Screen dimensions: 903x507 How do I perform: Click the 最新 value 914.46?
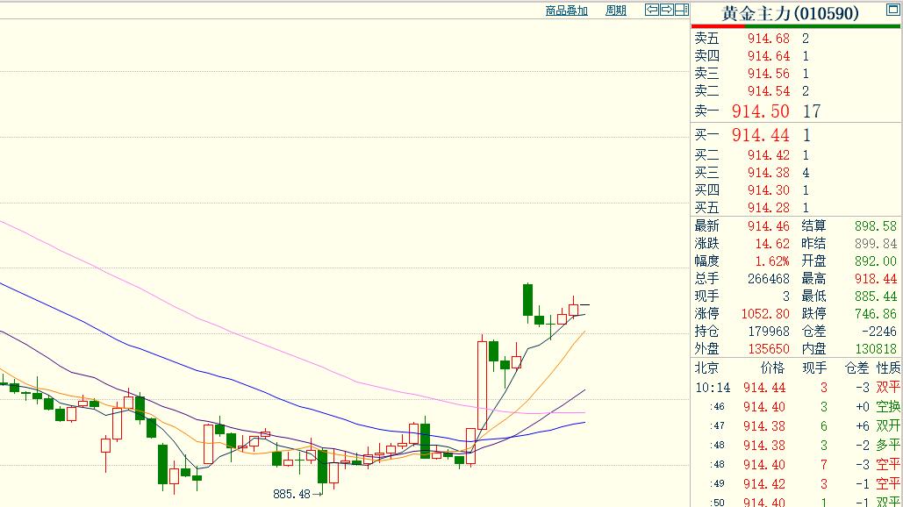coord(768,226)
